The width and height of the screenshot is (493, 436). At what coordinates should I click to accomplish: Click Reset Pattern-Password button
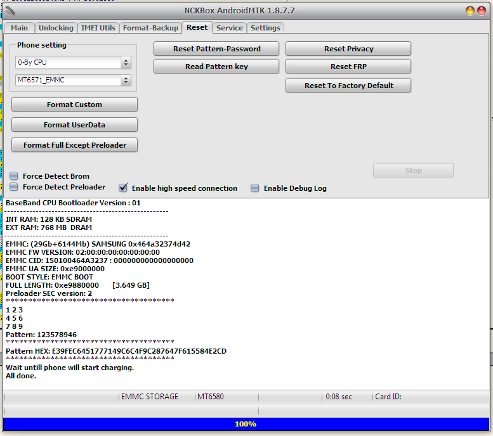[x=216, y=49]
